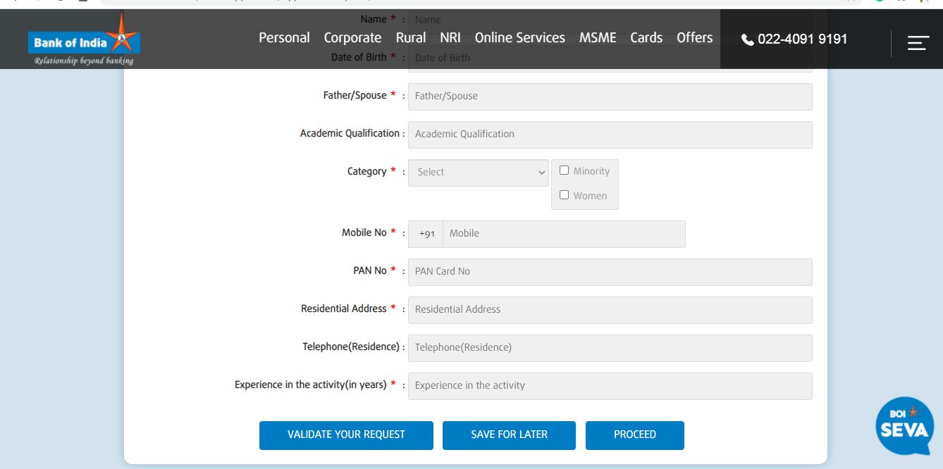
Task: Open the BOI SEVA chat assistant
Action: pos(904,425)
